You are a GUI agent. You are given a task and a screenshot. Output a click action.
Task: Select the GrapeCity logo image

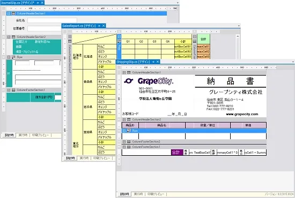pos(149,81)
